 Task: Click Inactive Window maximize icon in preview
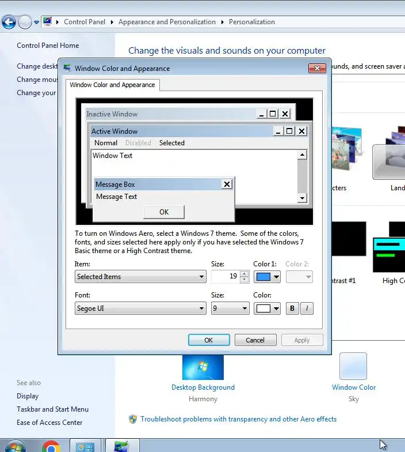point(273,114)
